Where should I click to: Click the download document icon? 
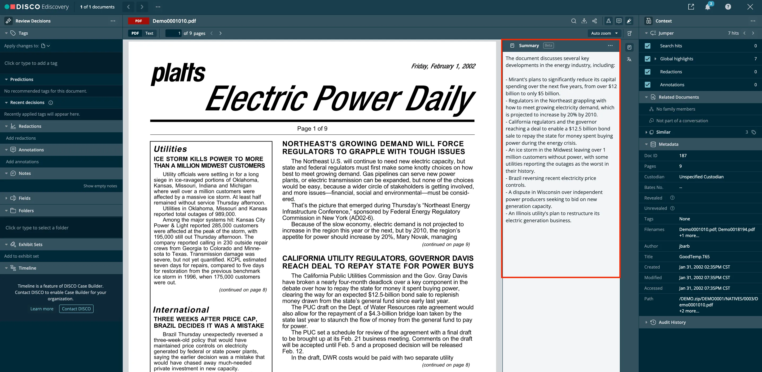coord(584,21)
